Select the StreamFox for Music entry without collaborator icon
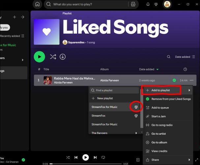The image size is (200, 165). [x=114, y=124]
